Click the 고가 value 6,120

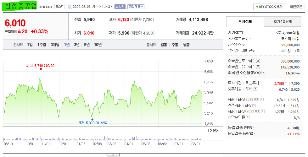point(124,19)
